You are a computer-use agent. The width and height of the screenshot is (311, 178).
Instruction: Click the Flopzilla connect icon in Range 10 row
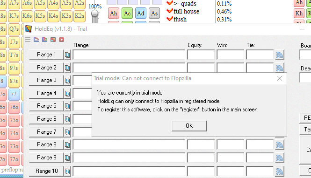280,171
